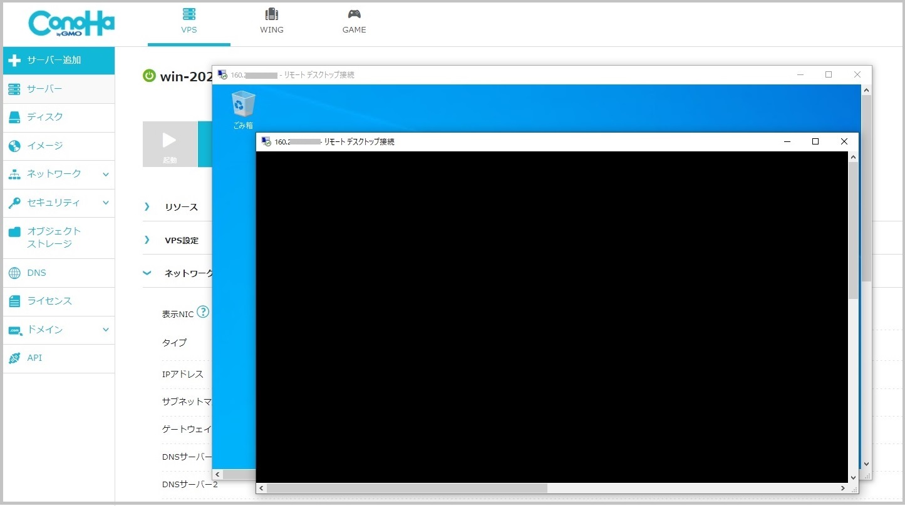Click the server icon beside サーバー
The image size is (905, 506).
click(x=14, y=89)
